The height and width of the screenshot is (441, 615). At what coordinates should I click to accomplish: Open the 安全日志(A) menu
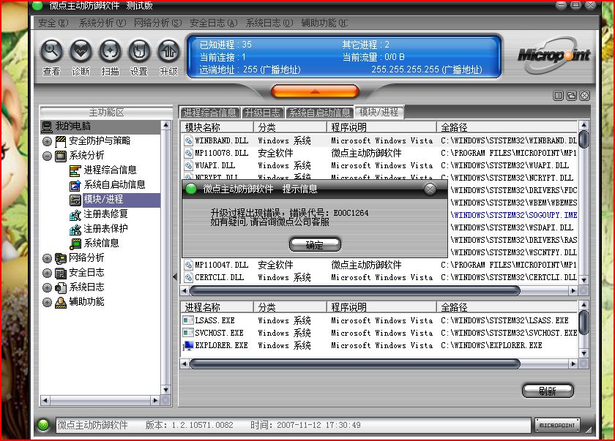[214, 23]
